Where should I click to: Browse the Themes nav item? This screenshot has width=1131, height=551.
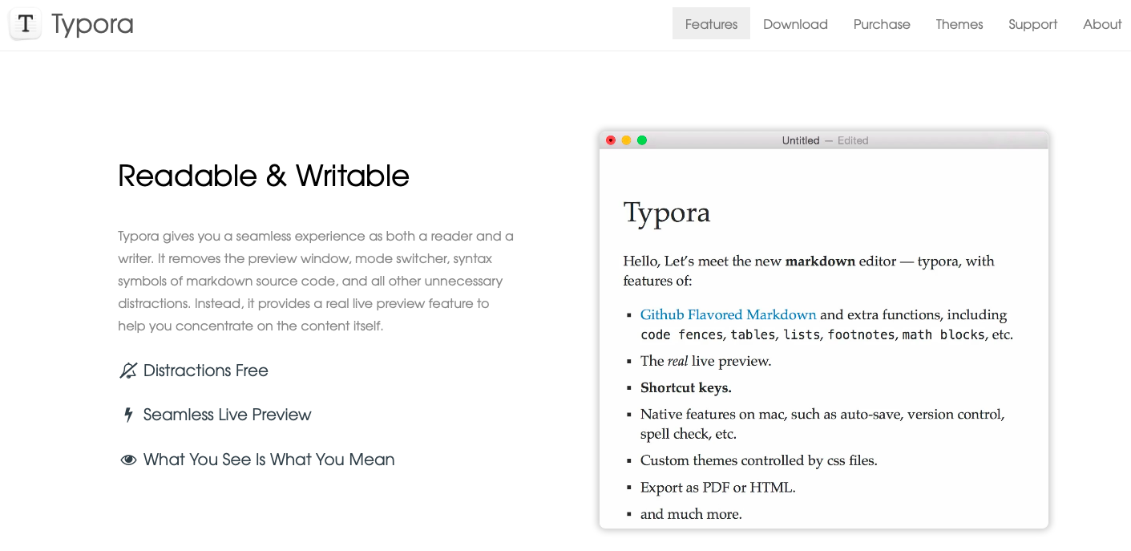959,24
